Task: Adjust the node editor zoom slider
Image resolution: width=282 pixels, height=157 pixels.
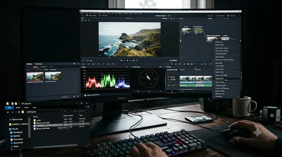Action: tap(228, 18)
